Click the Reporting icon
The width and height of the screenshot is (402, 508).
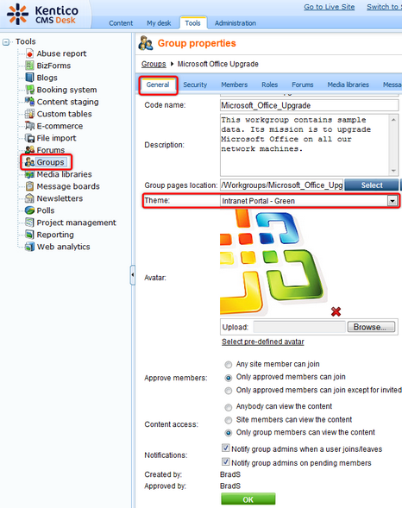pyautogui.click(x=29, y=235)
